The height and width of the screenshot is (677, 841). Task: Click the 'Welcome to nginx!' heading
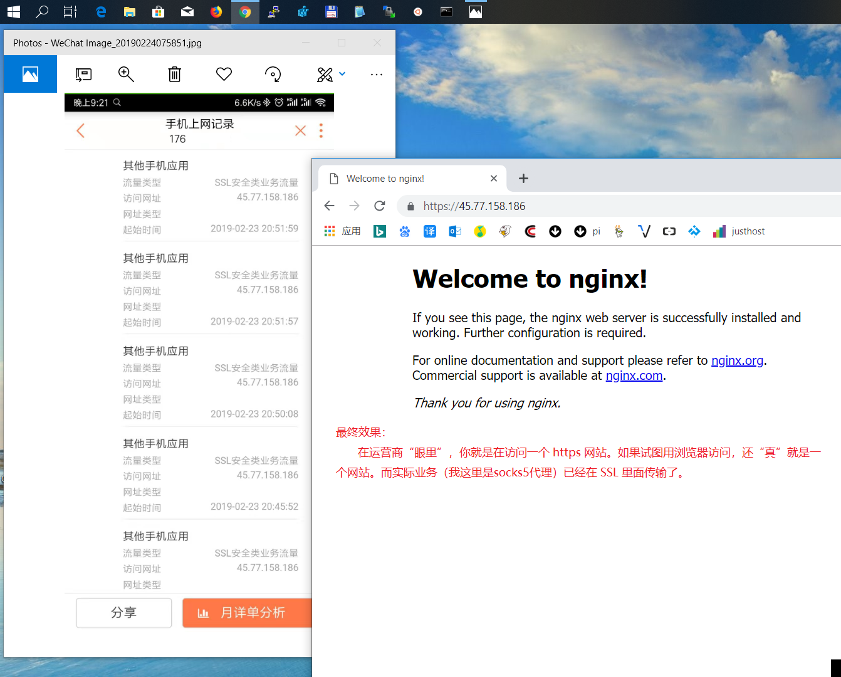tap(530, 279)
